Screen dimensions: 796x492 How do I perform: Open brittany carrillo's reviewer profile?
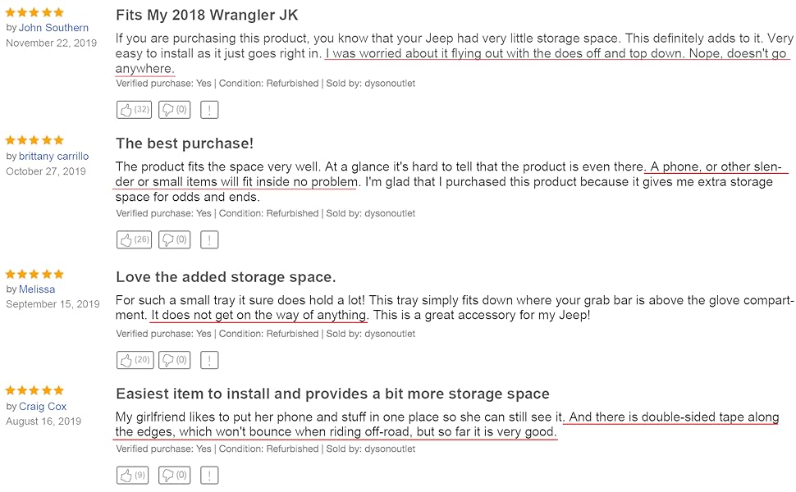[53, 156]
